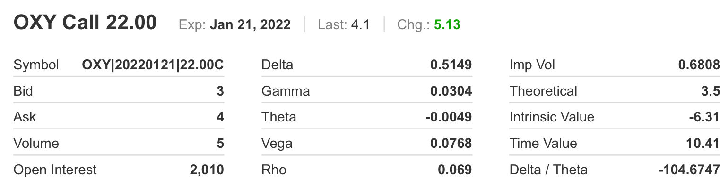
Task: Click the Imp Vol value 0.6808
Action: tap(699, 65)
